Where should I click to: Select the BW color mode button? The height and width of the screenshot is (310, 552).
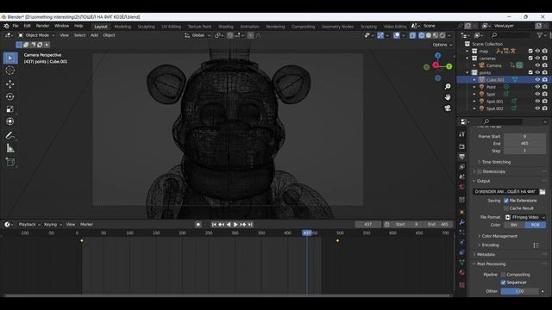[514, 225]
